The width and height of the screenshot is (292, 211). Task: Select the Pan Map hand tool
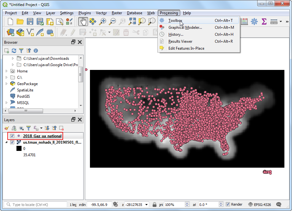(83, 22)
